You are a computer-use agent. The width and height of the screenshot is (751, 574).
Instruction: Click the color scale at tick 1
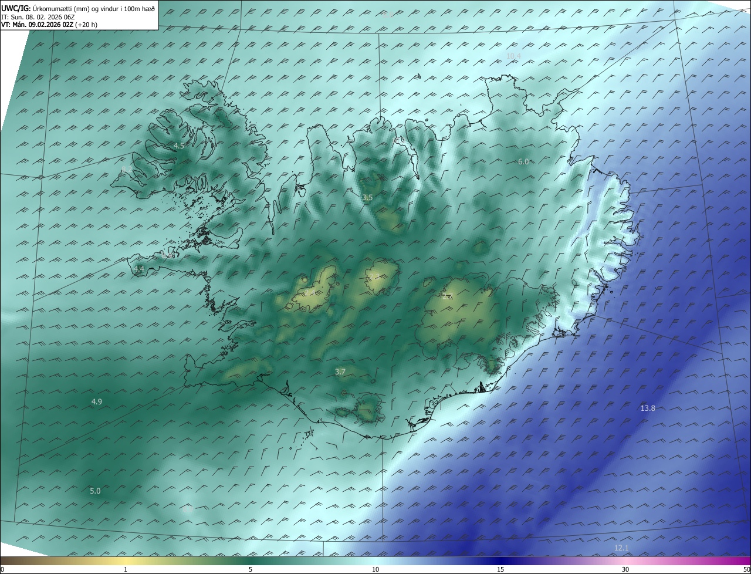pyautogui.click(x=126, y=569)
